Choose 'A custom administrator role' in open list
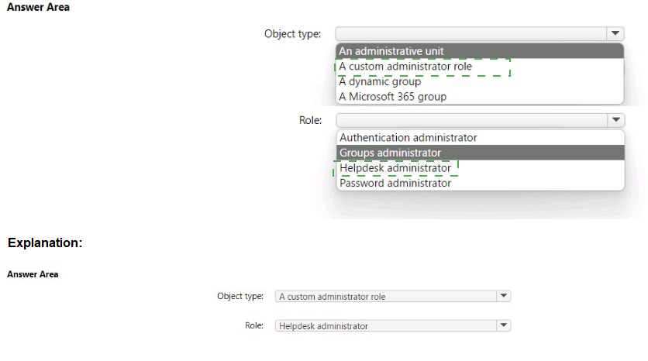This screenshot has width=648, height=361. [x=405, y=67]
